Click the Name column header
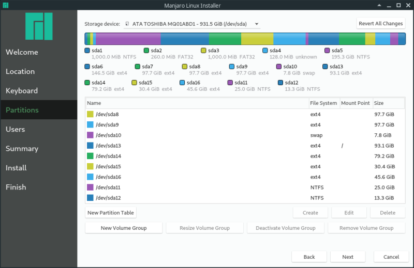 [x=197, y=103]
